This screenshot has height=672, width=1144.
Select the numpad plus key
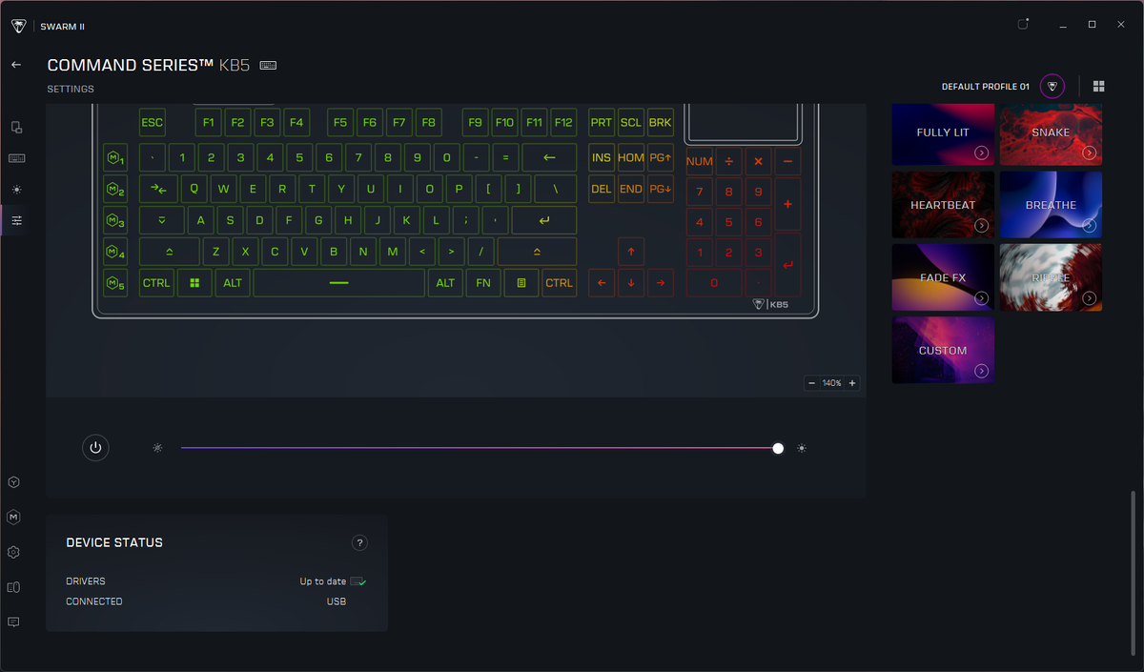tap(787, 204)
